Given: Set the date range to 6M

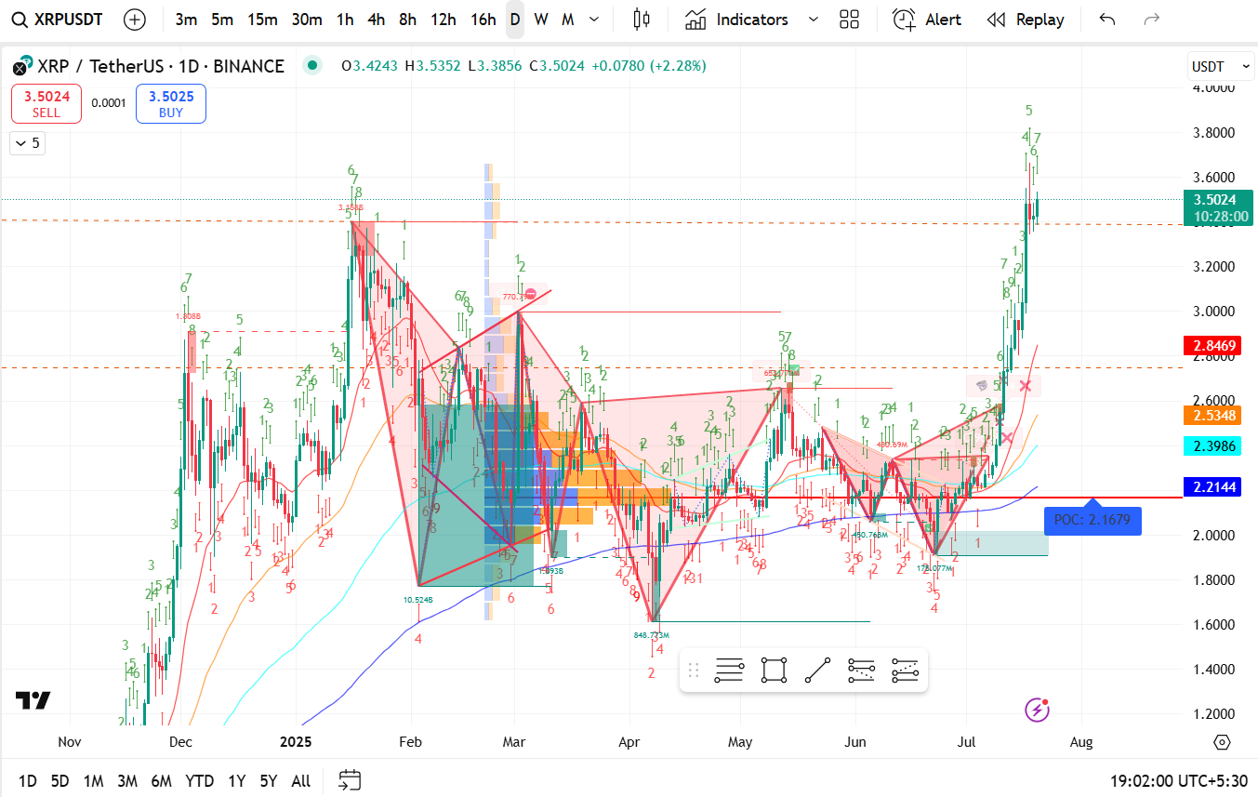Looking at the screenshot, I should click(161, 781).
